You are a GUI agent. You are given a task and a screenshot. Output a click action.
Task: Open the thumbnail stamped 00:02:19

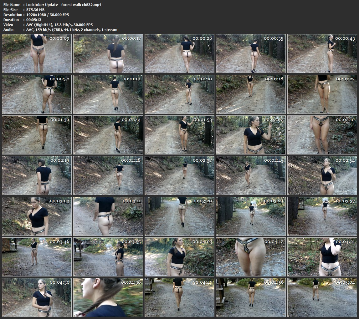click(37, 176)
